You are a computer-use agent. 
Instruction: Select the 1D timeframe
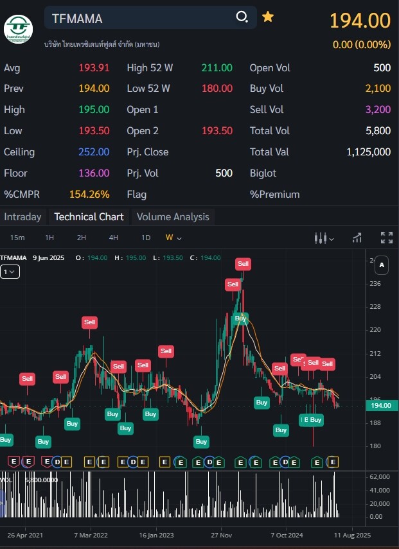pos(146,238)
